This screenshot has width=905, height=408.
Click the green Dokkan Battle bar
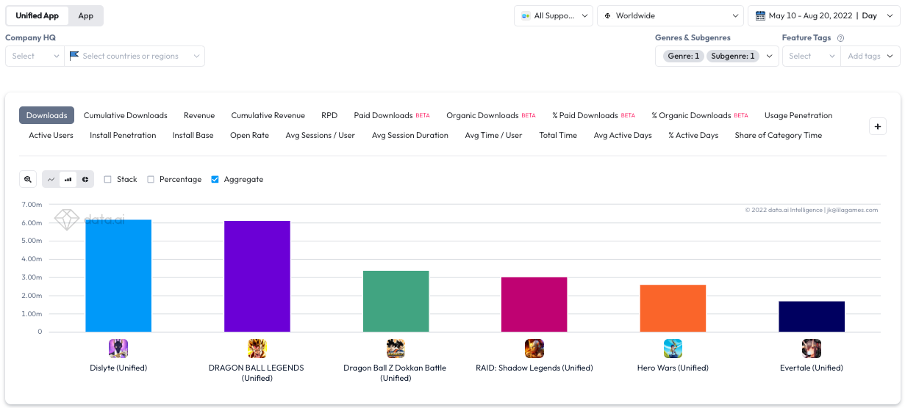click(396, 302)
